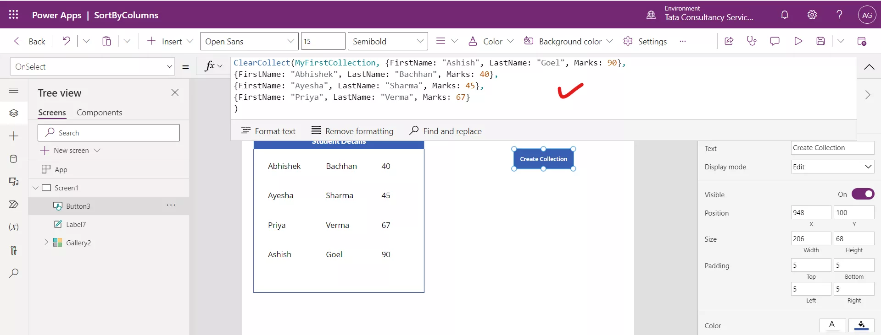Open the Power Automate icon in left rail

(14, 204)
